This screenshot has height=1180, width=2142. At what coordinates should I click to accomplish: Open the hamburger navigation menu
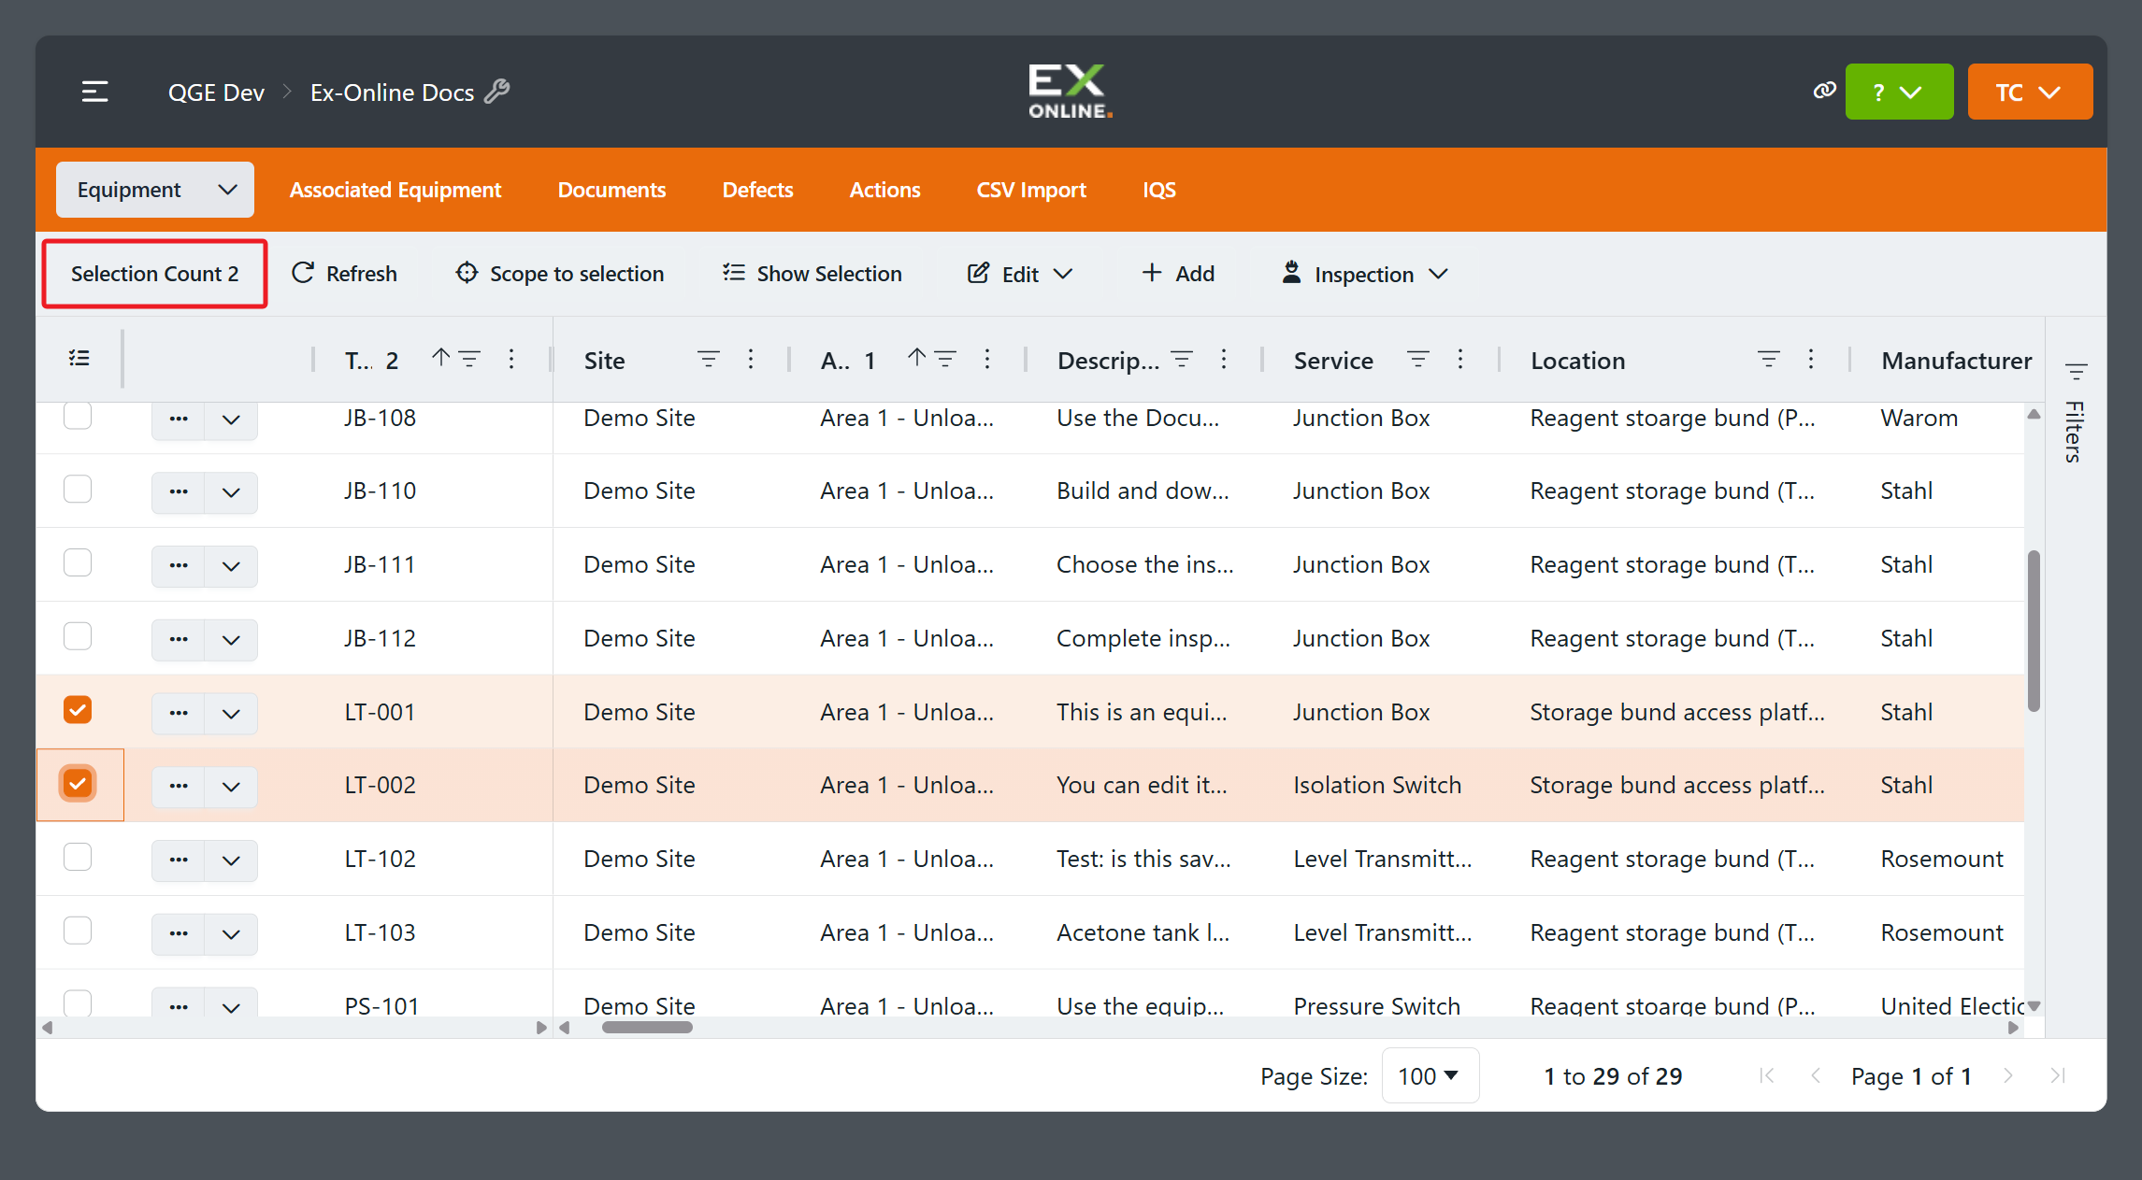(x=94, y=92)
